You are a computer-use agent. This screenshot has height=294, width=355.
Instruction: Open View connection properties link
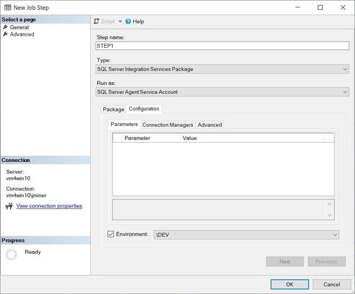(49, 206)
